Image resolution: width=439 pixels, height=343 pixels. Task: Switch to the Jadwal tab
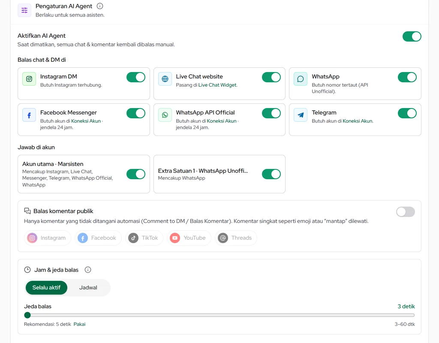coord(88,288)
